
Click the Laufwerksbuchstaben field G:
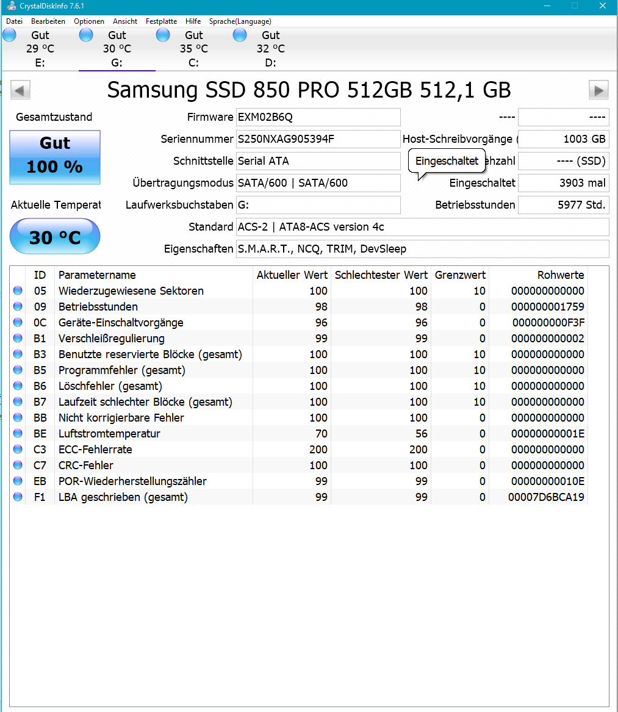click(318, 205)
